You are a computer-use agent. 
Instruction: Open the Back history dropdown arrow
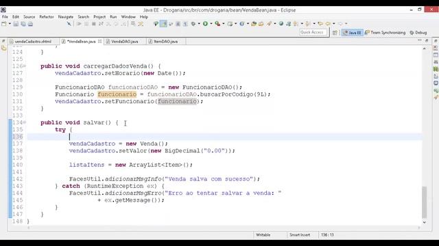point(334,24)
